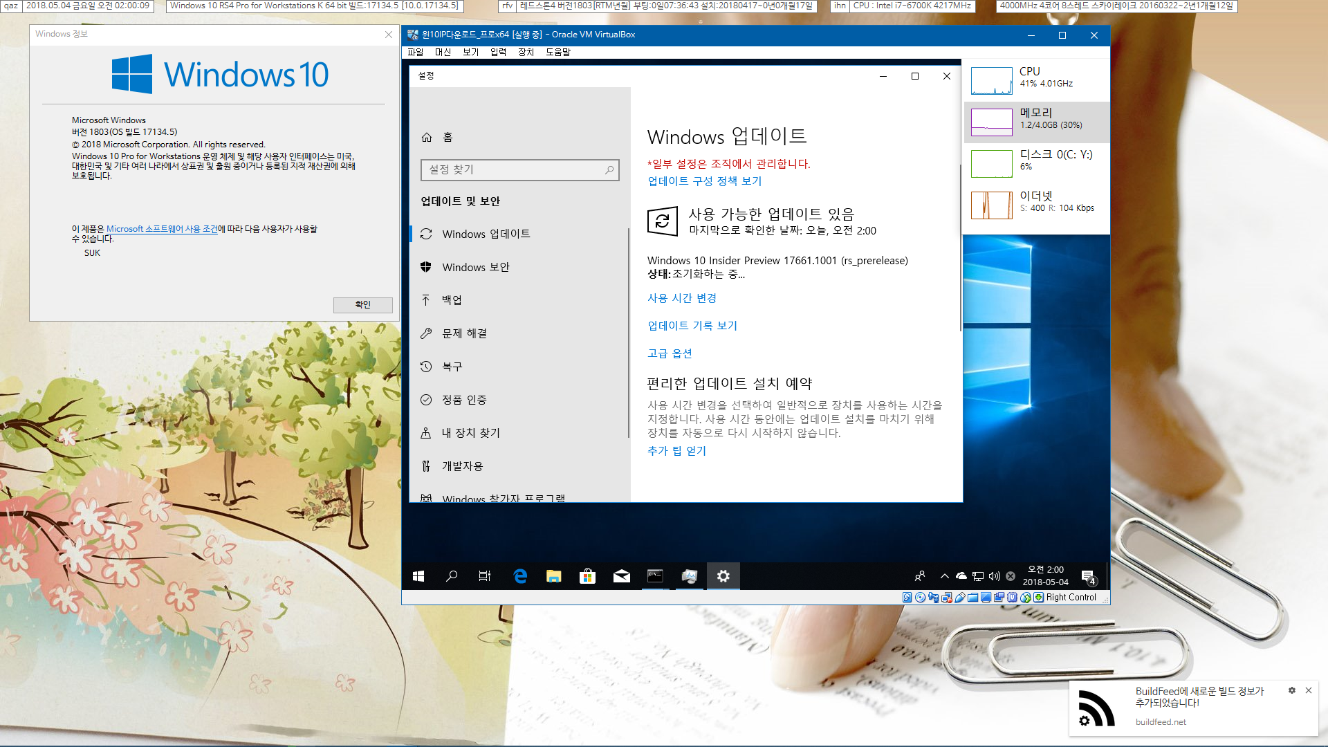Click Right Control host key label
This screenshot has height=747, width=1328.
point(1071,598)
